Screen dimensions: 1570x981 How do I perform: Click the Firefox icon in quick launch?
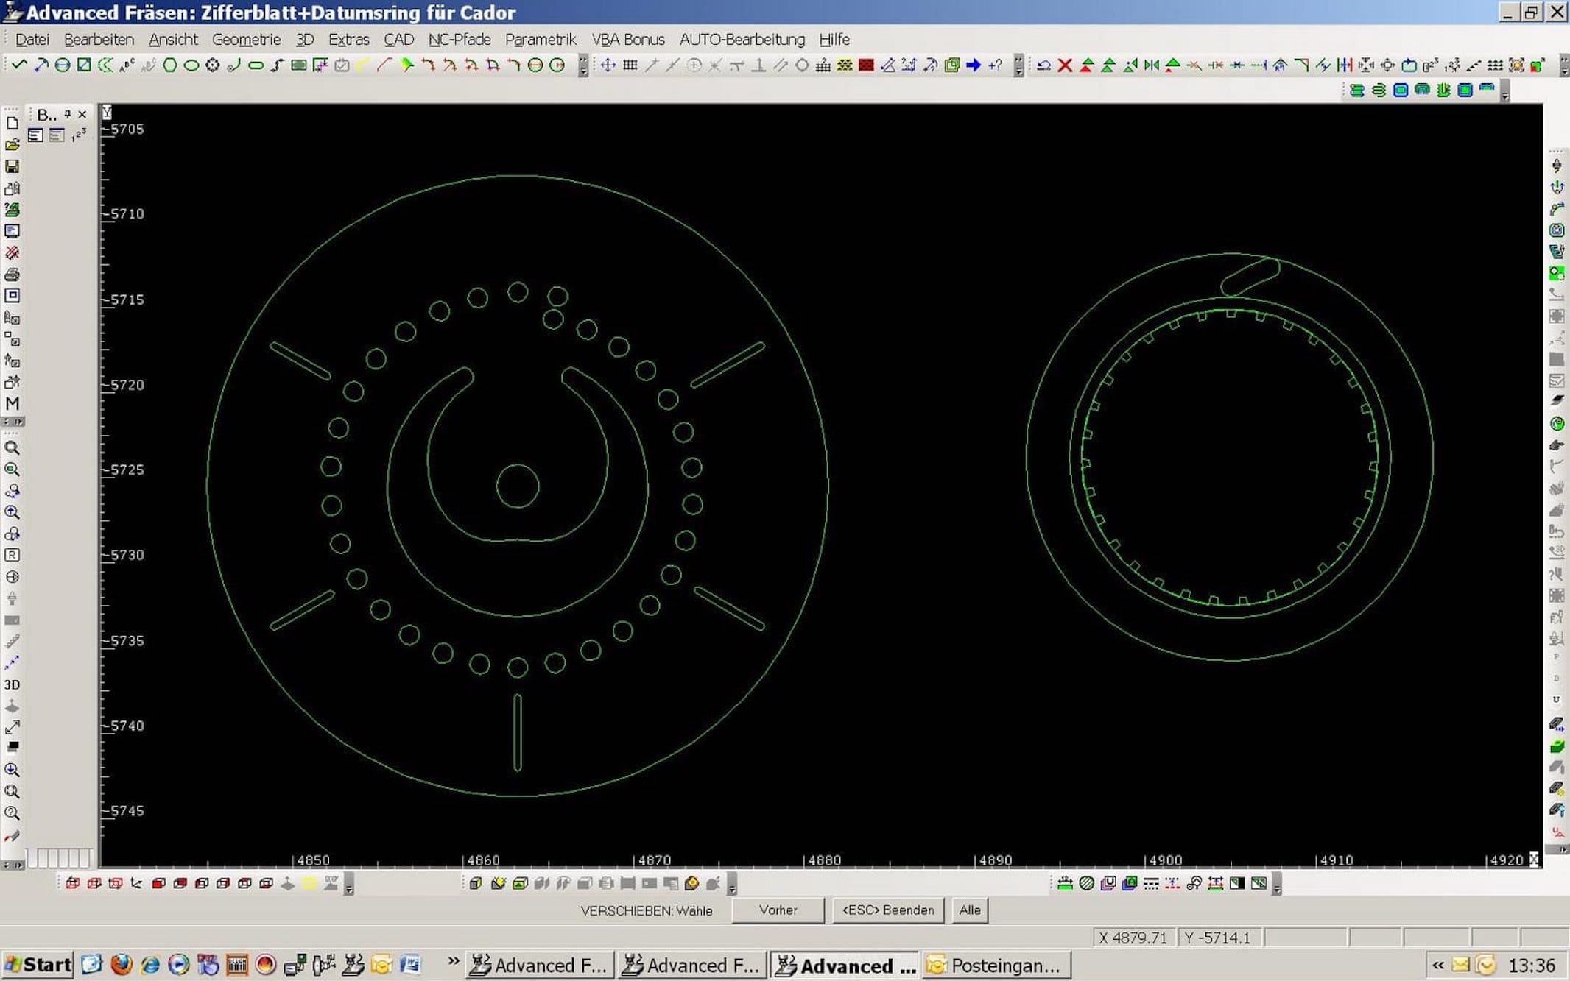pyautogui.click(x=121, y=964)
